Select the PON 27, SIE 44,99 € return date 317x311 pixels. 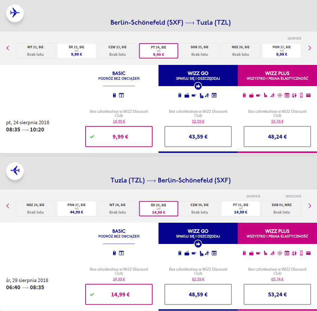(76, 209)
